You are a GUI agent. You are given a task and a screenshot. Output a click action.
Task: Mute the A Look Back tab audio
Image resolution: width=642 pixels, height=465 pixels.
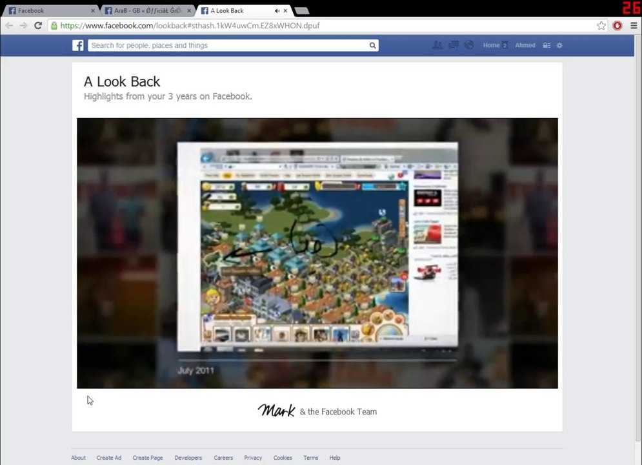click(277, 11)
